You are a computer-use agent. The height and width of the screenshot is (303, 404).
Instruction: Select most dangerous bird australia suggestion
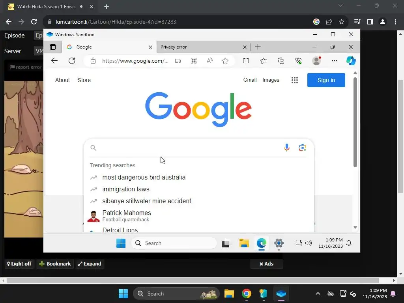[x=199, y=177]
